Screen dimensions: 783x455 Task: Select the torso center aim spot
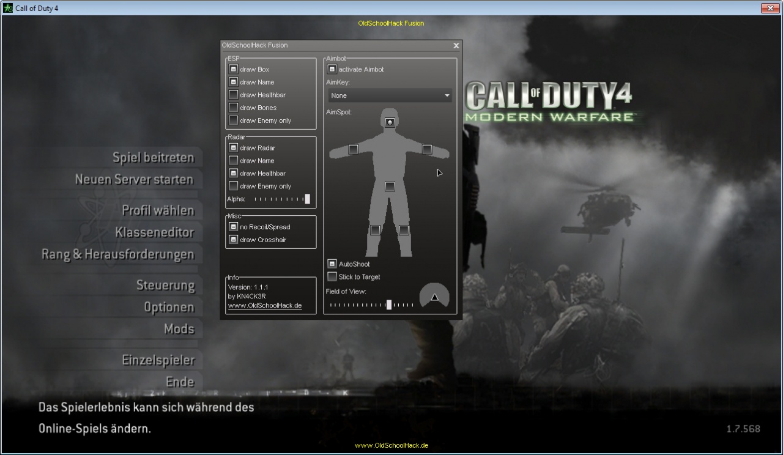(x=390, y=186)
